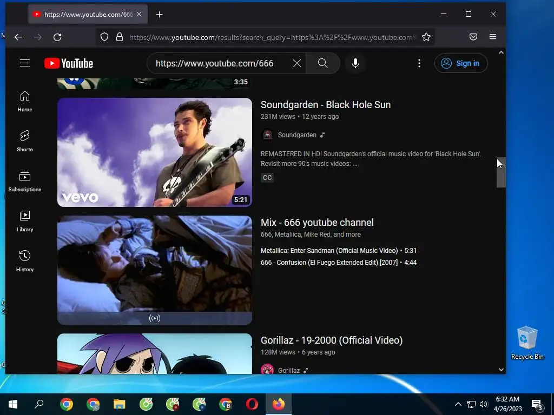
Task: Open Library in the sidebar
Action: pos(25,221)
